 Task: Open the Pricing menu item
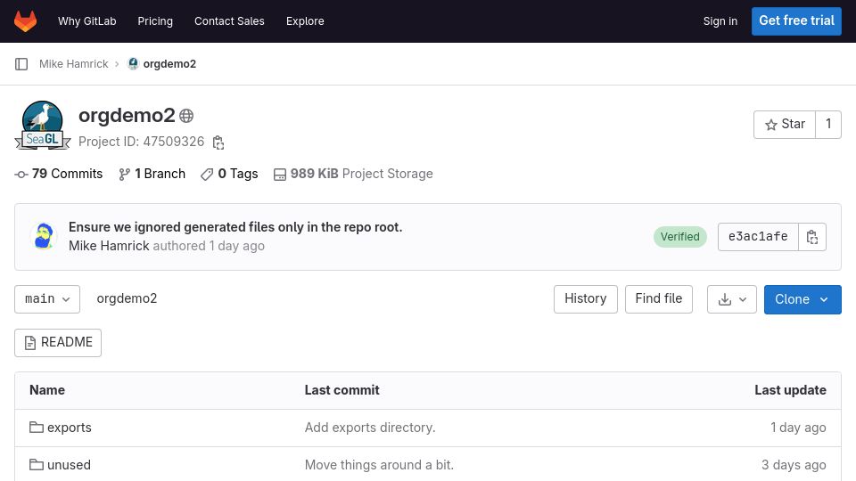tap(155, 21)
